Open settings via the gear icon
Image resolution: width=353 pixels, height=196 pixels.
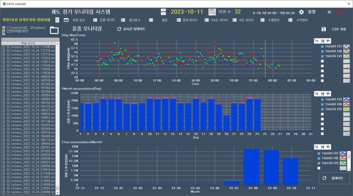pos(301,12)
